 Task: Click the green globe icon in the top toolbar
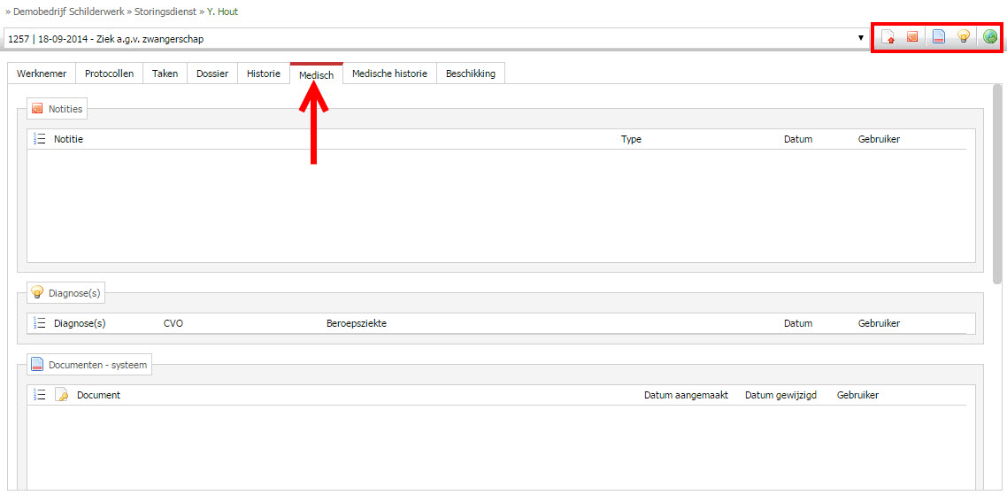[x=990, y=37]
